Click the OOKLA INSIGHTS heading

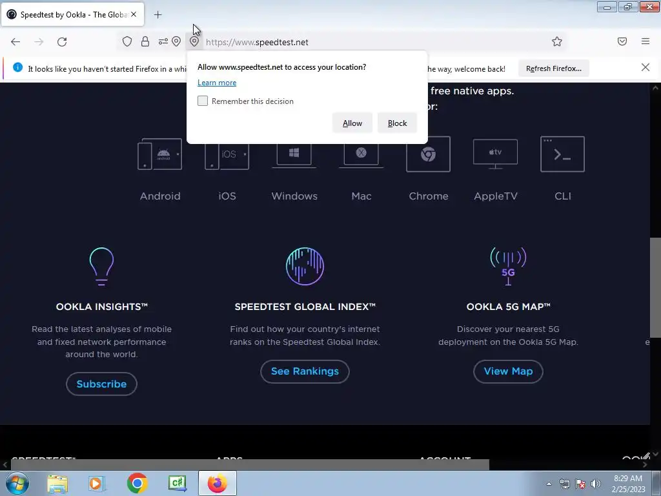pos(101,307)
